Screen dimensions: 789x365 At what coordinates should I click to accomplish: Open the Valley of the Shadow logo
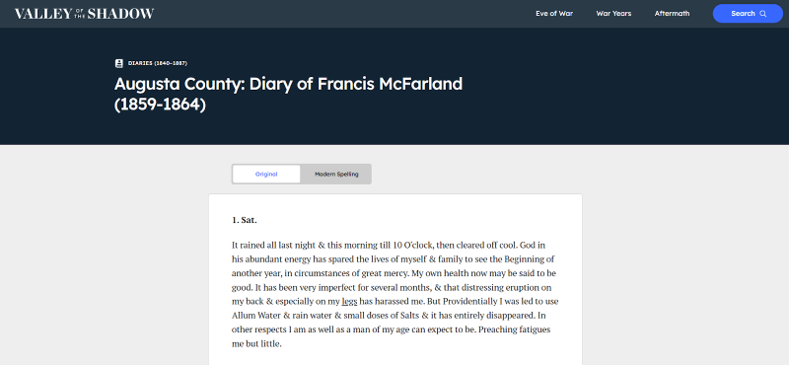pyautogui.click(x=85, y=14)
